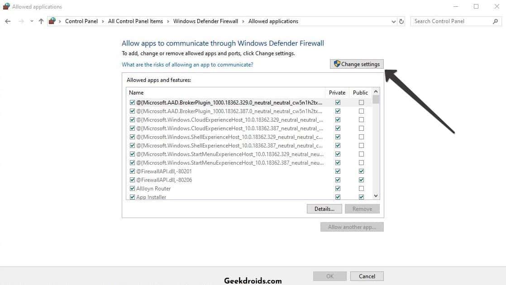Toggle Private checkbox for BrokerPlugin 18362.387 row
Image resolution: width=506 pixels, height=285 pixels.
click(x=338, y=111)
